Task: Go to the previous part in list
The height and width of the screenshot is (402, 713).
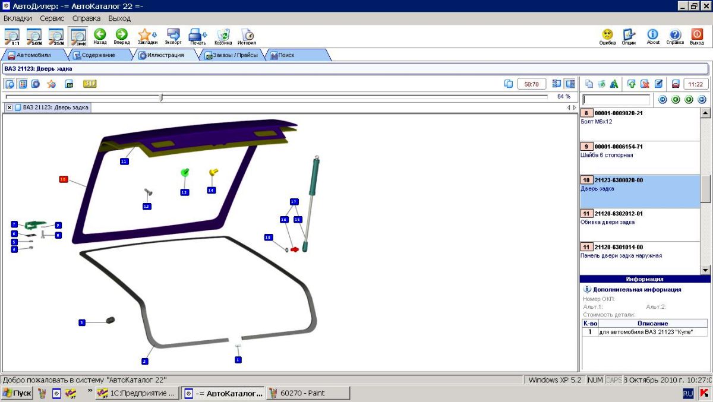Action: (676, 100)
